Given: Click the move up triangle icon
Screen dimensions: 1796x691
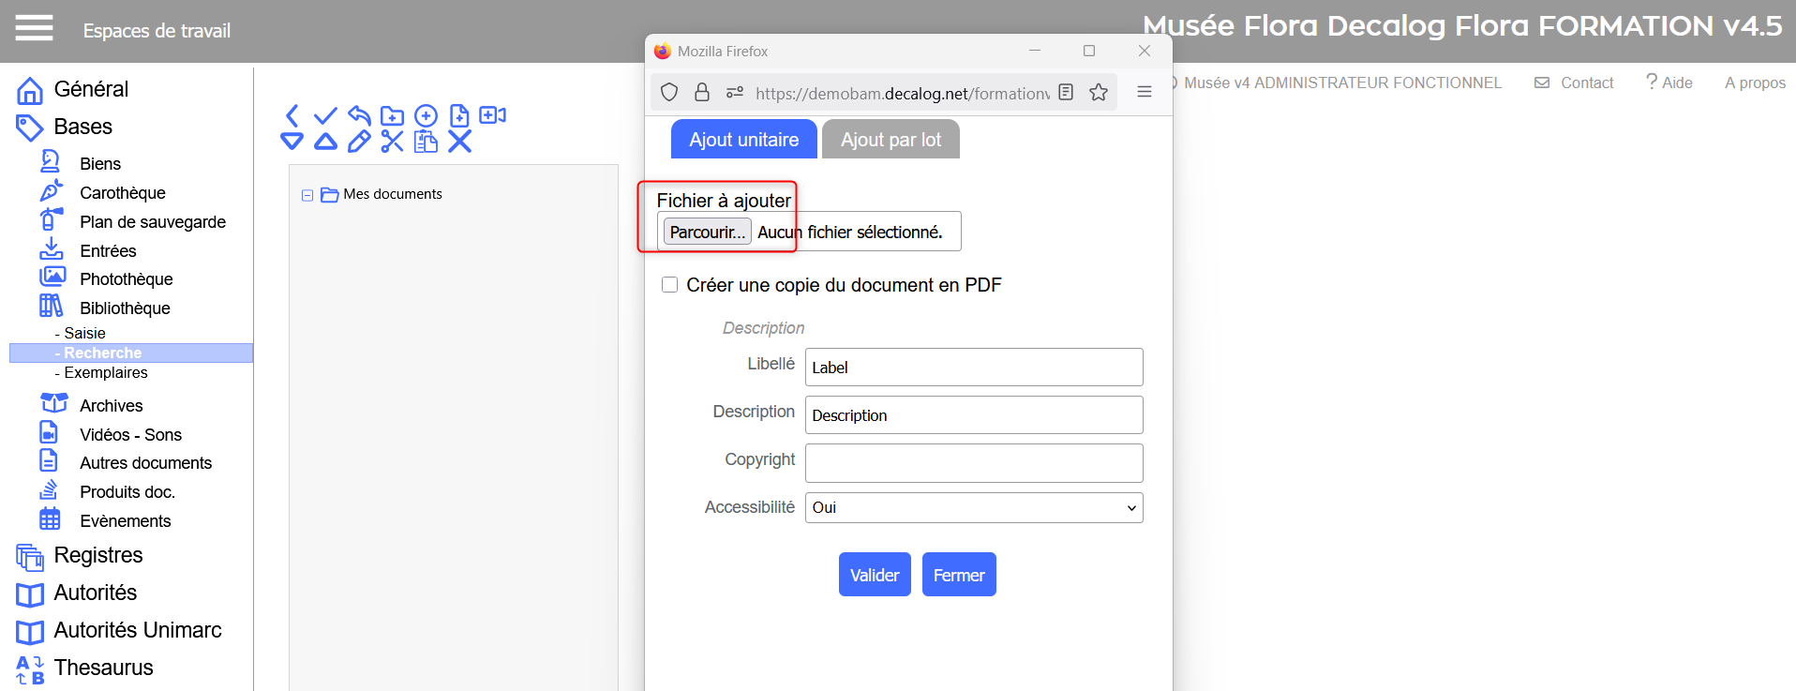Looking at the screenshot, I should (x=325, y=142).
